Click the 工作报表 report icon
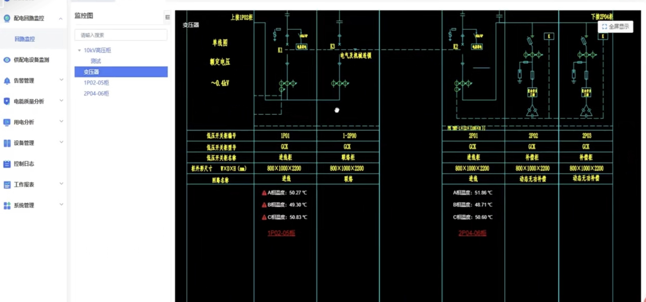Viewport: 646px width, 302px height. [x=7, y=185]
